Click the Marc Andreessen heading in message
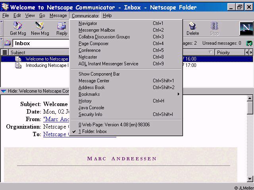Screen dimensions: 254x190 point(122,158)
